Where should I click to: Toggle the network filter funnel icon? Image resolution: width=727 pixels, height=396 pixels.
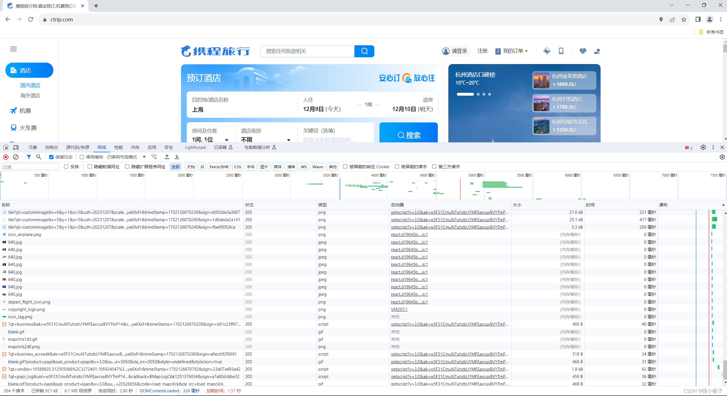[29, 157]
